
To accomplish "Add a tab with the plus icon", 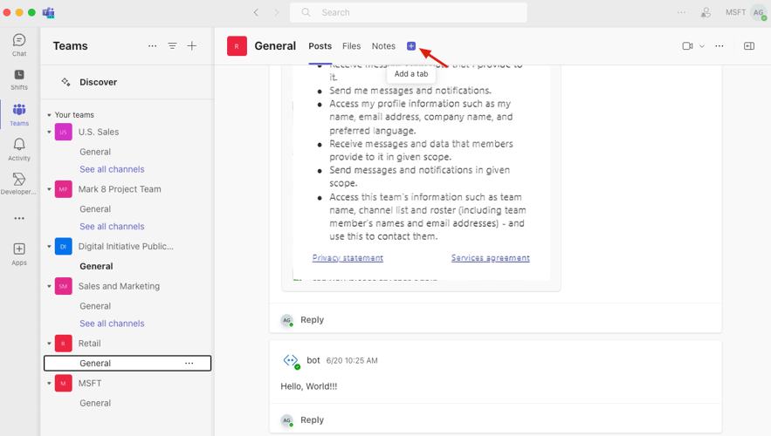I will (411, 46).
